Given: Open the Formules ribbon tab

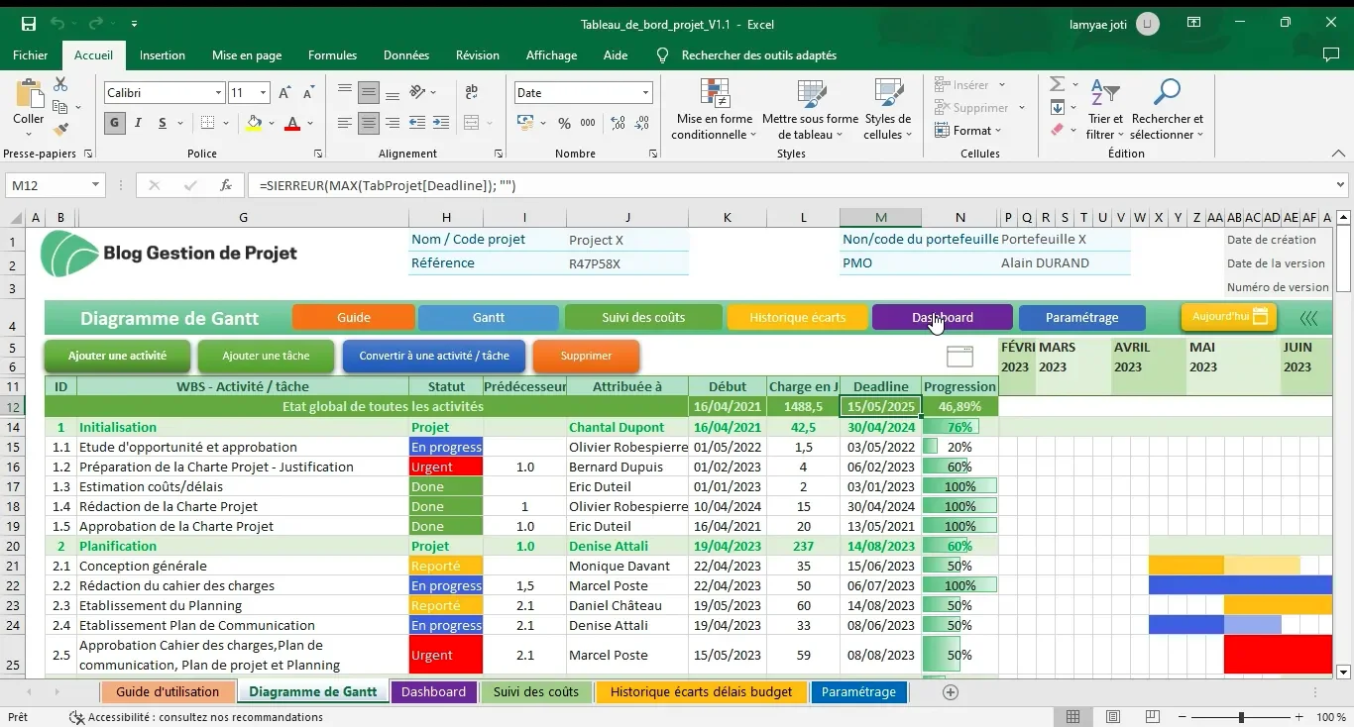Looking at the screenshot, I should coord(332,55).
